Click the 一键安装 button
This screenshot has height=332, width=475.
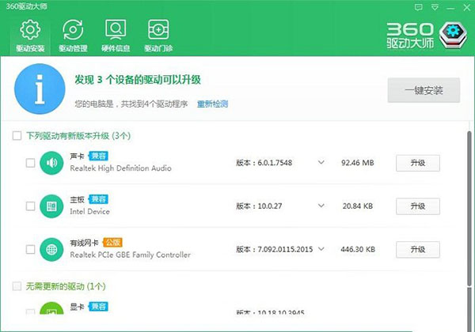coord(424,90)
